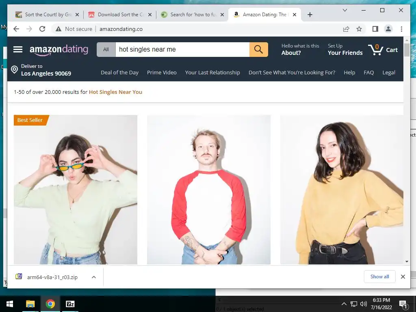
Task: Click the Not secure warning icon
Action: [58, 29]
